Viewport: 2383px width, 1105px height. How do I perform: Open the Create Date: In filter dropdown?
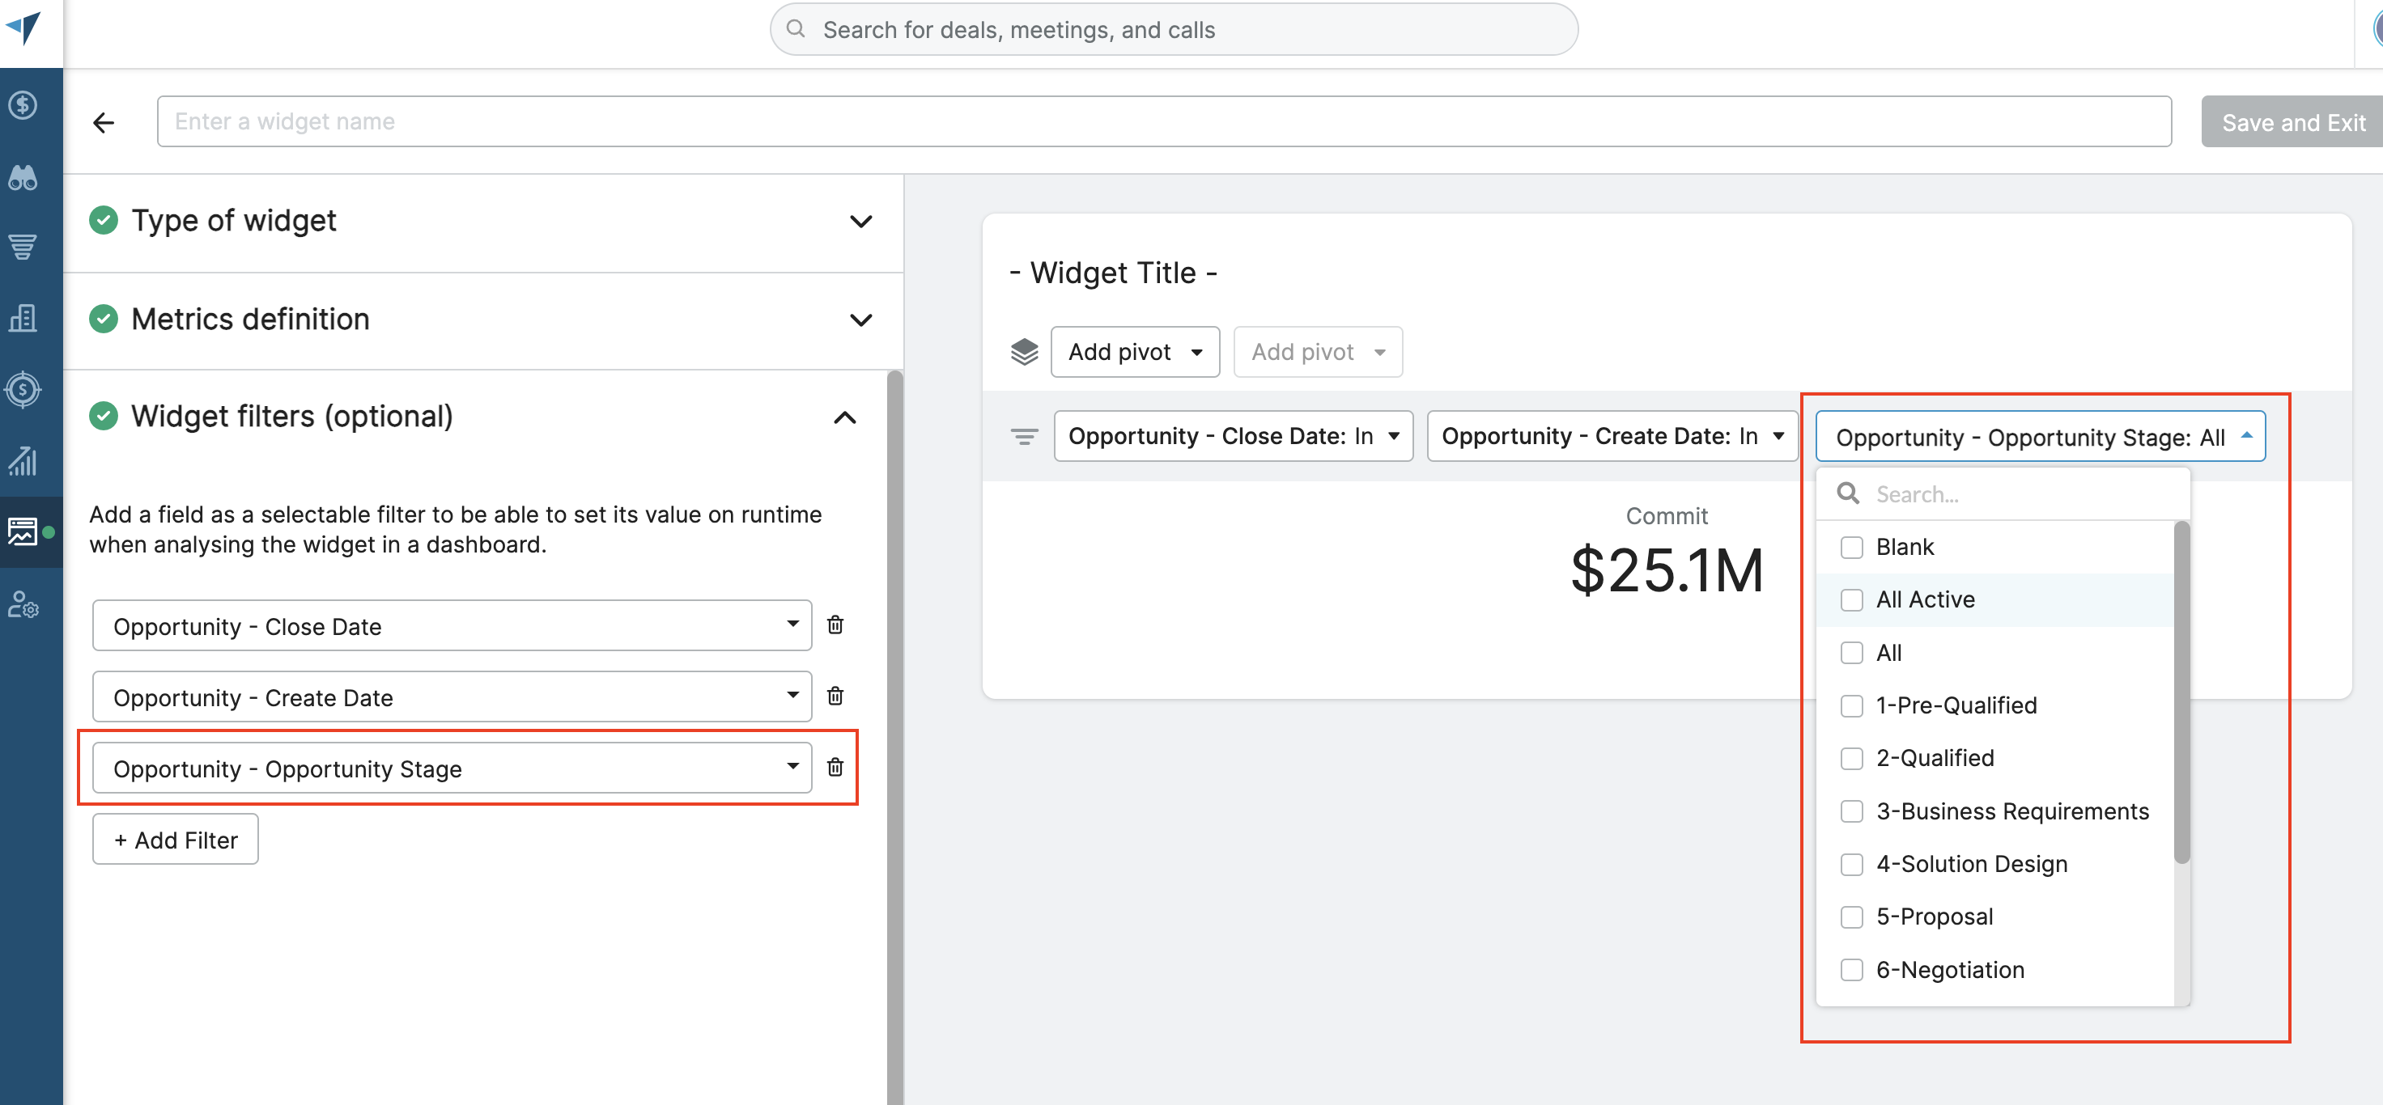(1612, 437)
